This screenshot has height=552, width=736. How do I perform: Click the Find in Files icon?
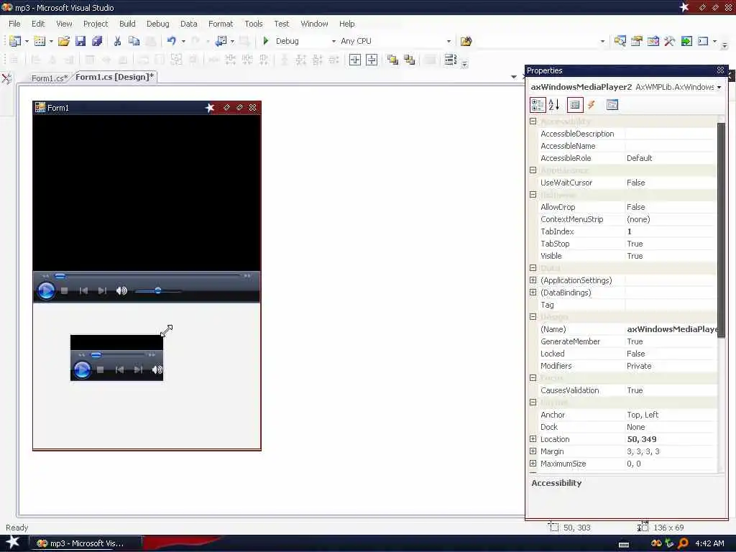[466, 41]
